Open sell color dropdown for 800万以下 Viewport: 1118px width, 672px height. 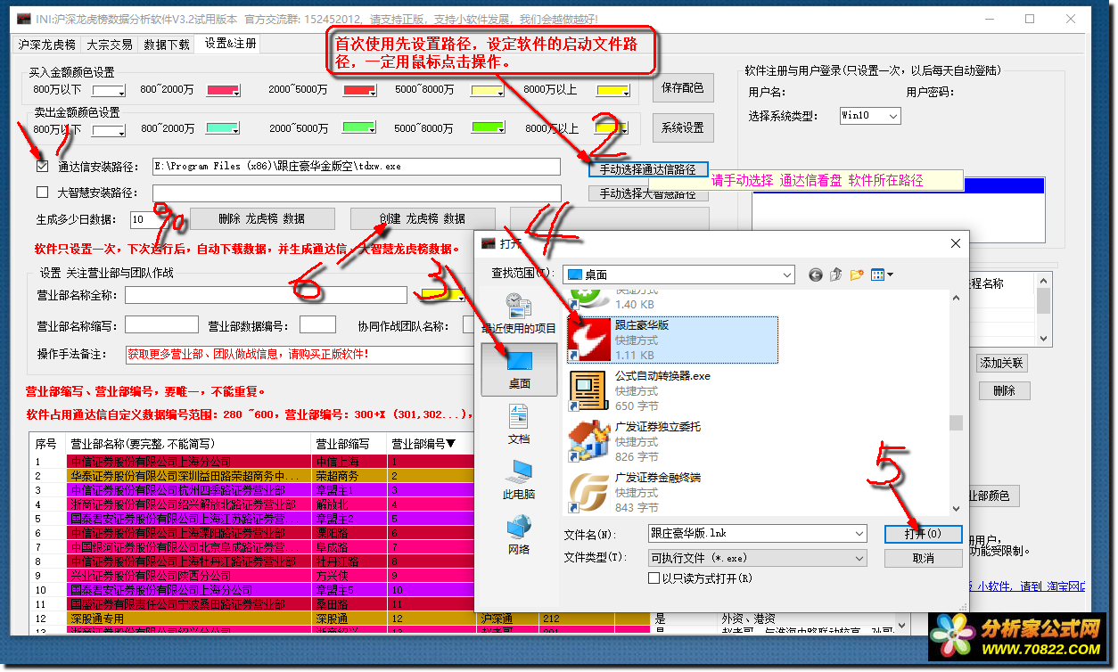click(120, 129)
